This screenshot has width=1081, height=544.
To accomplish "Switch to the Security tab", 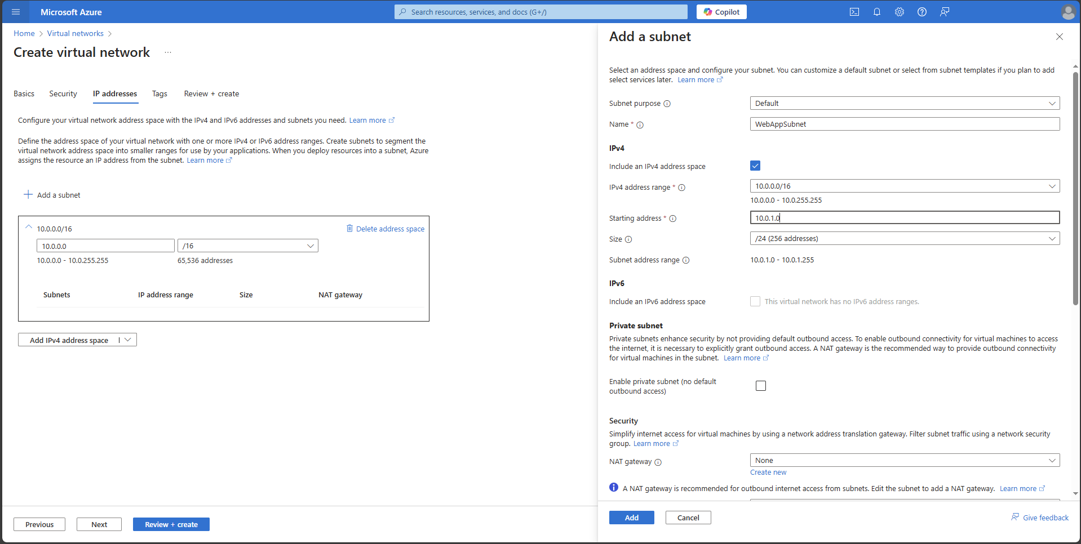I will [63, 93].
